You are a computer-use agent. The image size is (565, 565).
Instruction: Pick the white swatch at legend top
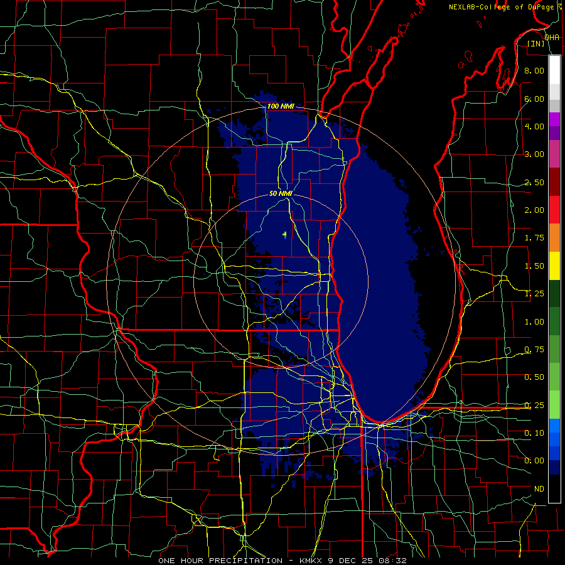coord(554,70)
